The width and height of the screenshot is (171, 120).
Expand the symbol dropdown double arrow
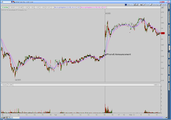pyautogui.click(x=12, y=2)
